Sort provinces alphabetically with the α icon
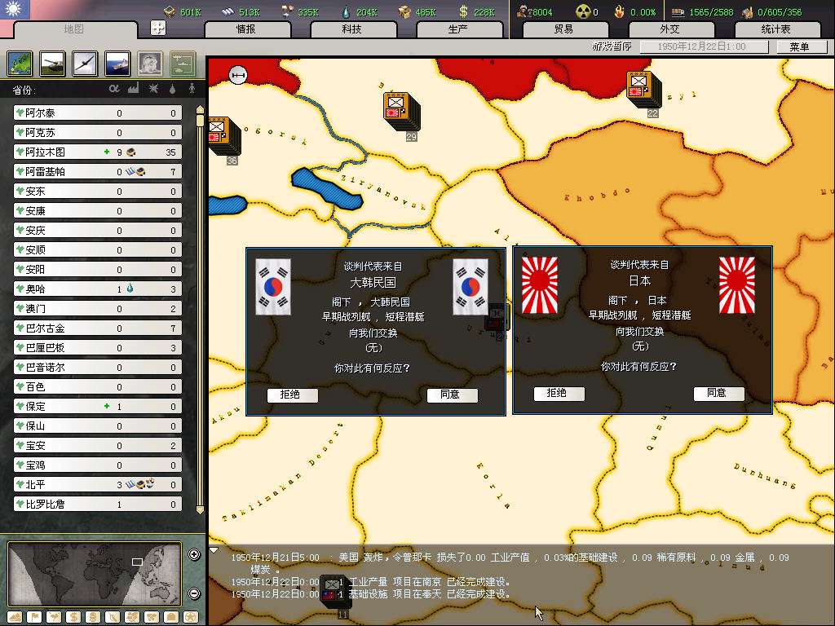The image size is (835, 626). [114, 89]
